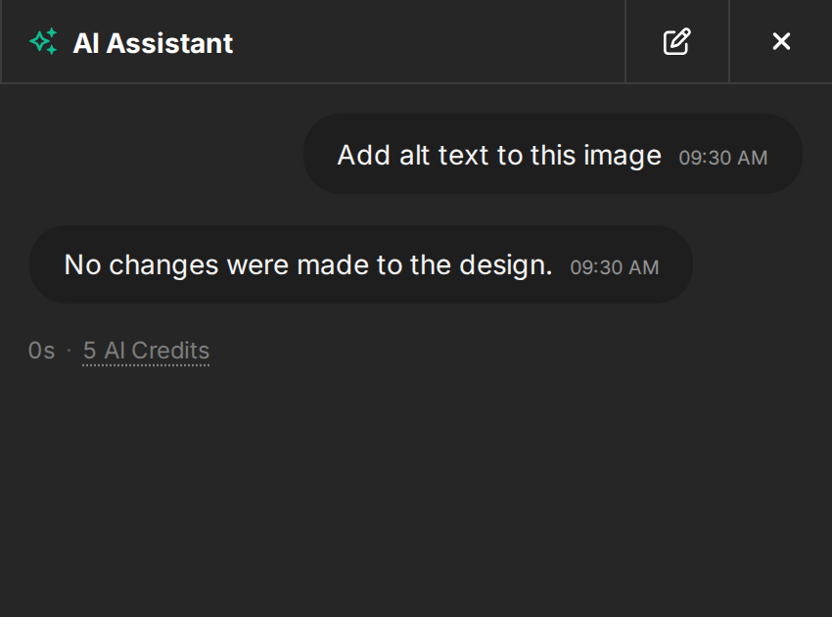Click the 09:30 AM timestamp on the assistant reply
The width and height of the screenshot is (832, 617).
click(x=615, y=267)
